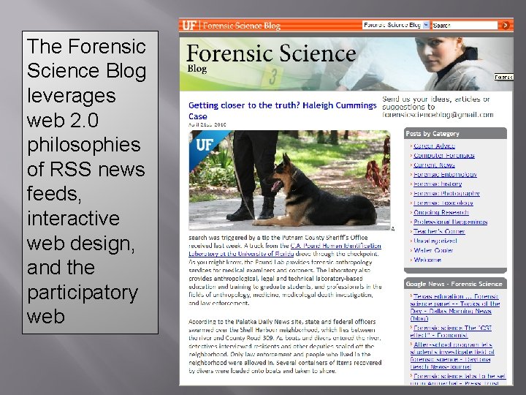Click the police dog article photo
Screen dimensions: 526x395
[x=289, y=181]
